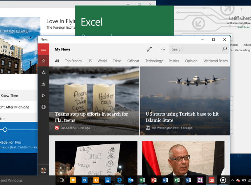Open Local news icon in sidebar

(x=43, y=84)
